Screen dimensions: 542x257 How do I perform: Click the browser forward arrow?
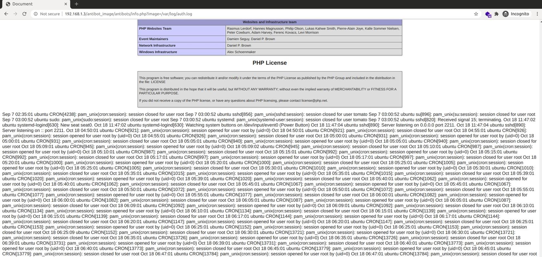(x=15, y=14)
